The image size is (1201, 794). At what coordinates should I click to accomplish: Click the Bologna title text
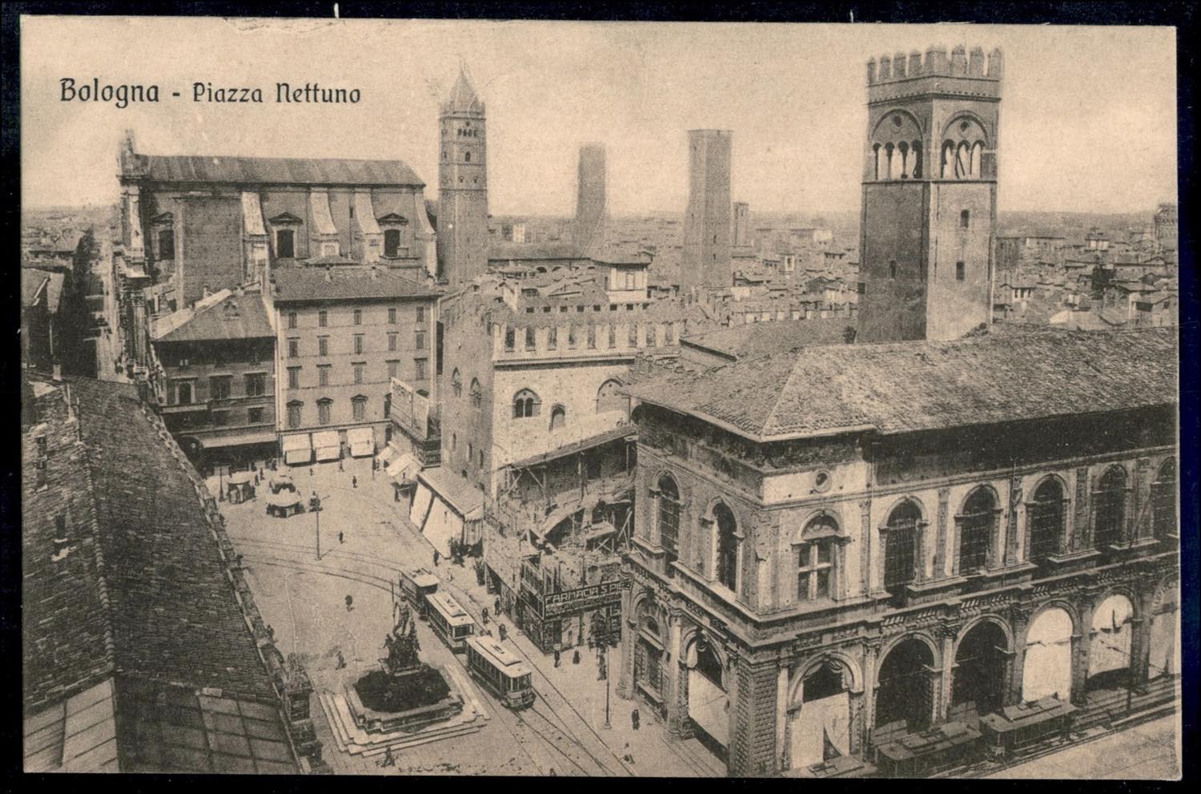(x=108, y=91)
